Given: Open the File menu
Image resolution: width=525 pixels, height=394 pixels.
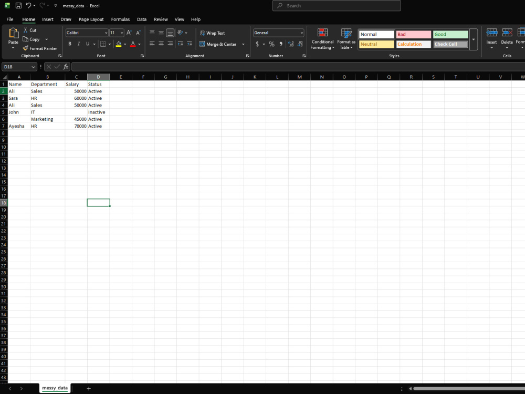Looking at the screenshot, I should pyautogui.click(x=10, y=19).
